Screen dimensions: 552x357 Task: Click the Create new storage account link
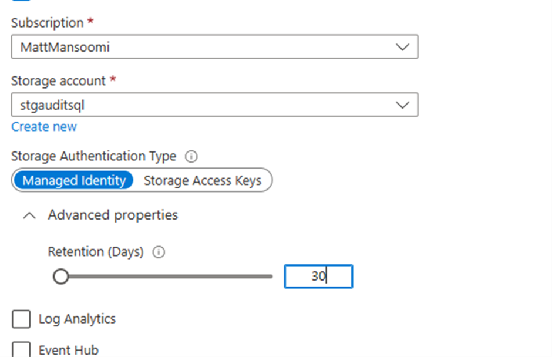point(44,127)
